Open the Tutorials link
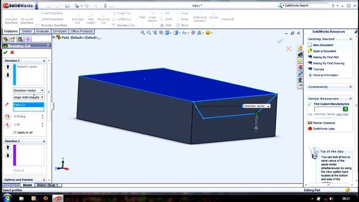Image resolution: width=359 pixels, height=202 pixels. (319, 69)
